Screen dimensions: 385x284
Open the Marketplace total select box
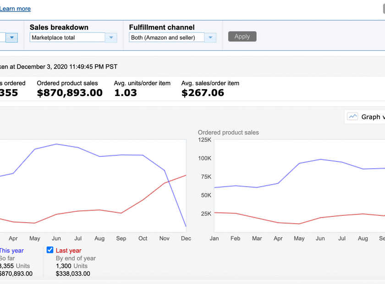coord(68,38)
